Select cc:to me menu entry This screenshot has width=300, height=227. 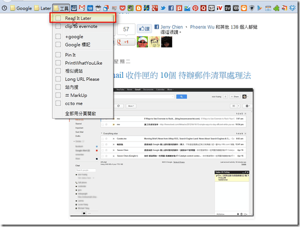[x=83, y=103]
